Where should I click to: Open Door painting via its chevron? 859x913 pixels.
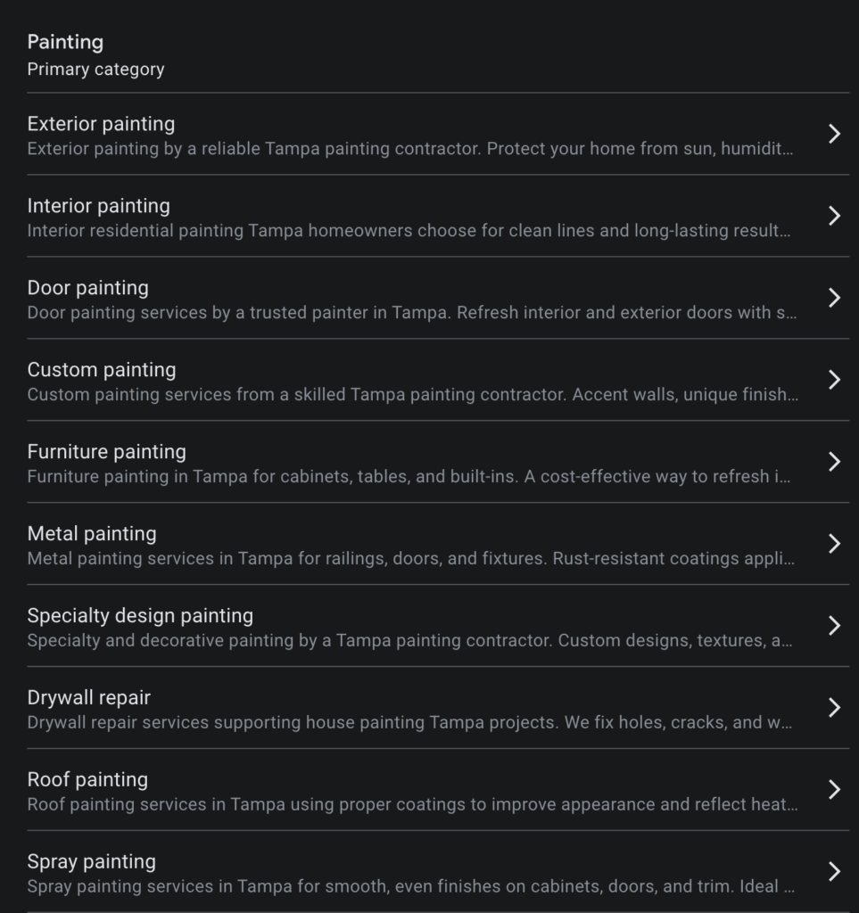pos(834,298)
